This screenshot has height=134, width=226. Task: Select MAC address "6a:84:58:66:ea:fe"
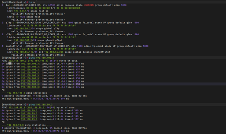click(x=34, y=37)
